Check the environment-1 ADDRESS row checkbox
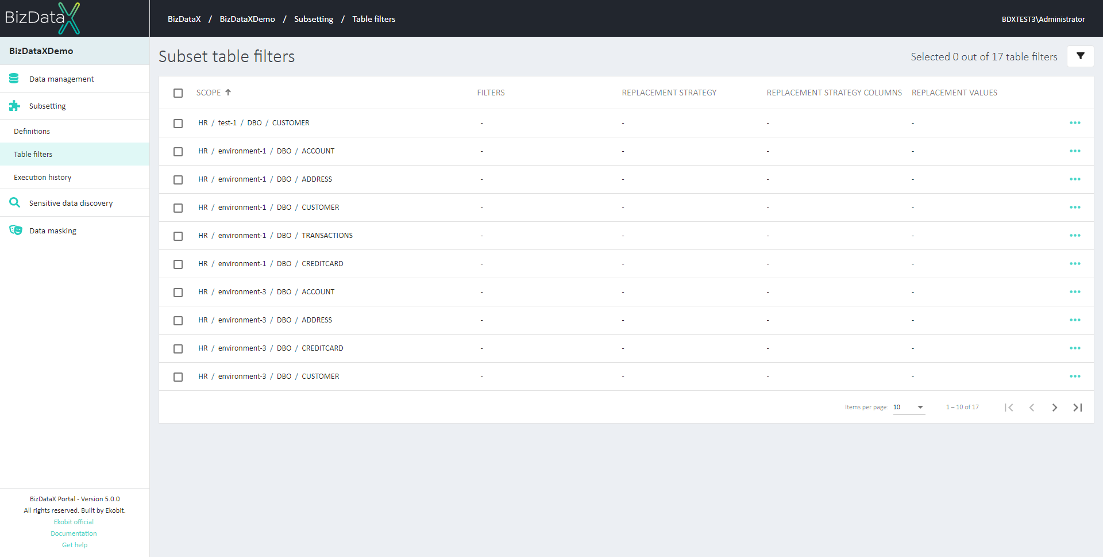The height and width of the screenshot is (557, 1103). coord(178,180)
